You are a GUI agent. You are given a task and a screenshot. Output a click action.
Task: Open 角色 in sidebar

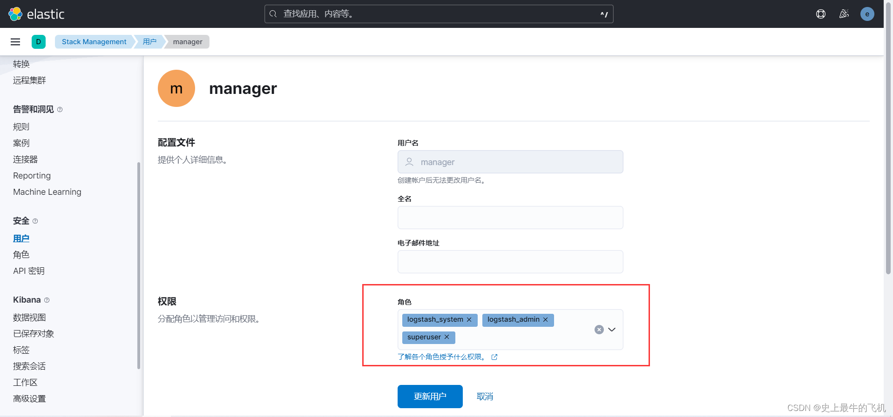point(21,255)
